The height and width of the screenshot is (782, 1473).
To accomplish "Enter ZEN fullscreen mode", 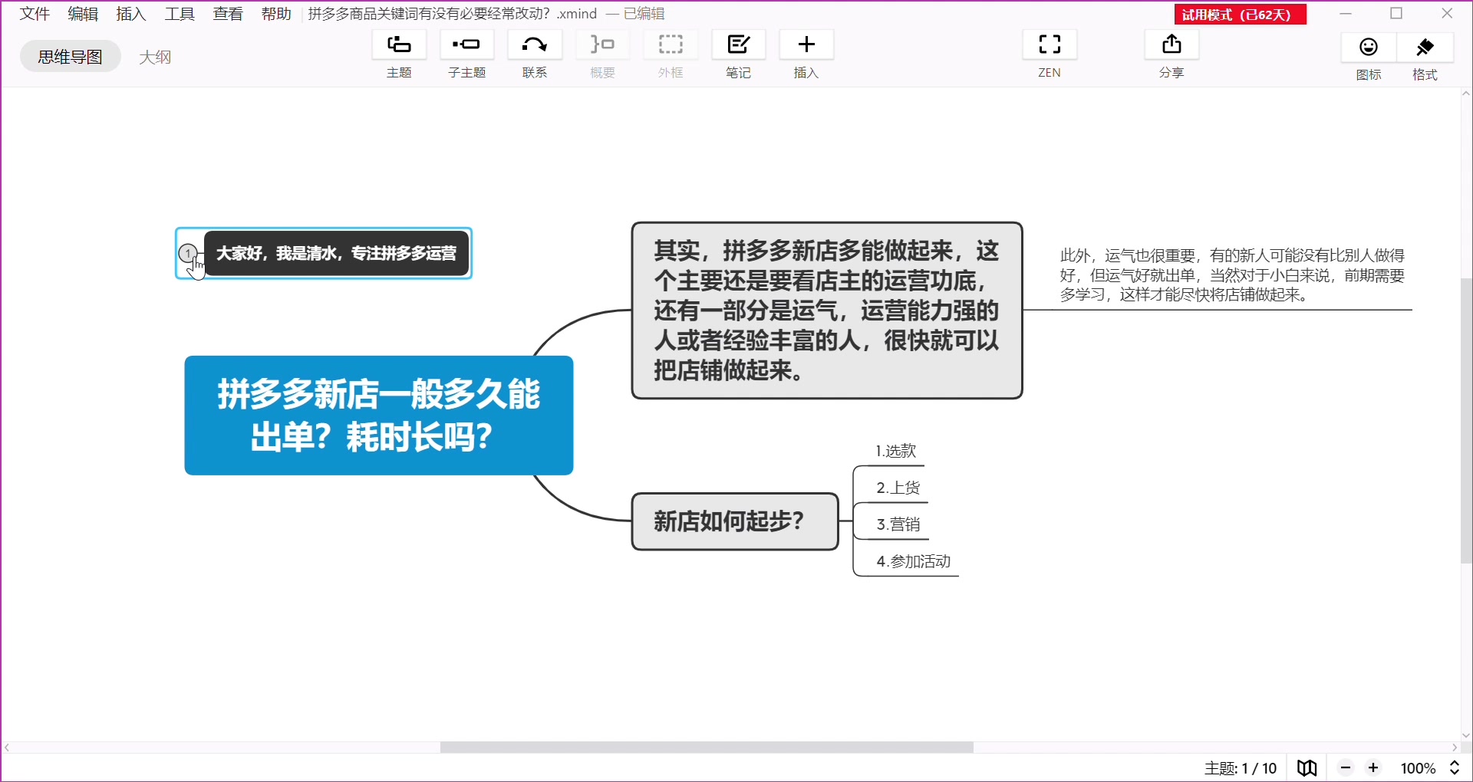I will pyautogui.click(x=1050, y=45).
